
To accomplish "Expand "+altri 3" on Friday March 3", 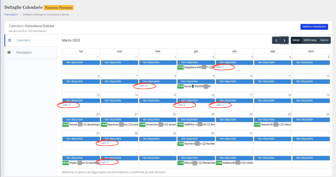I will coord(220,67).
